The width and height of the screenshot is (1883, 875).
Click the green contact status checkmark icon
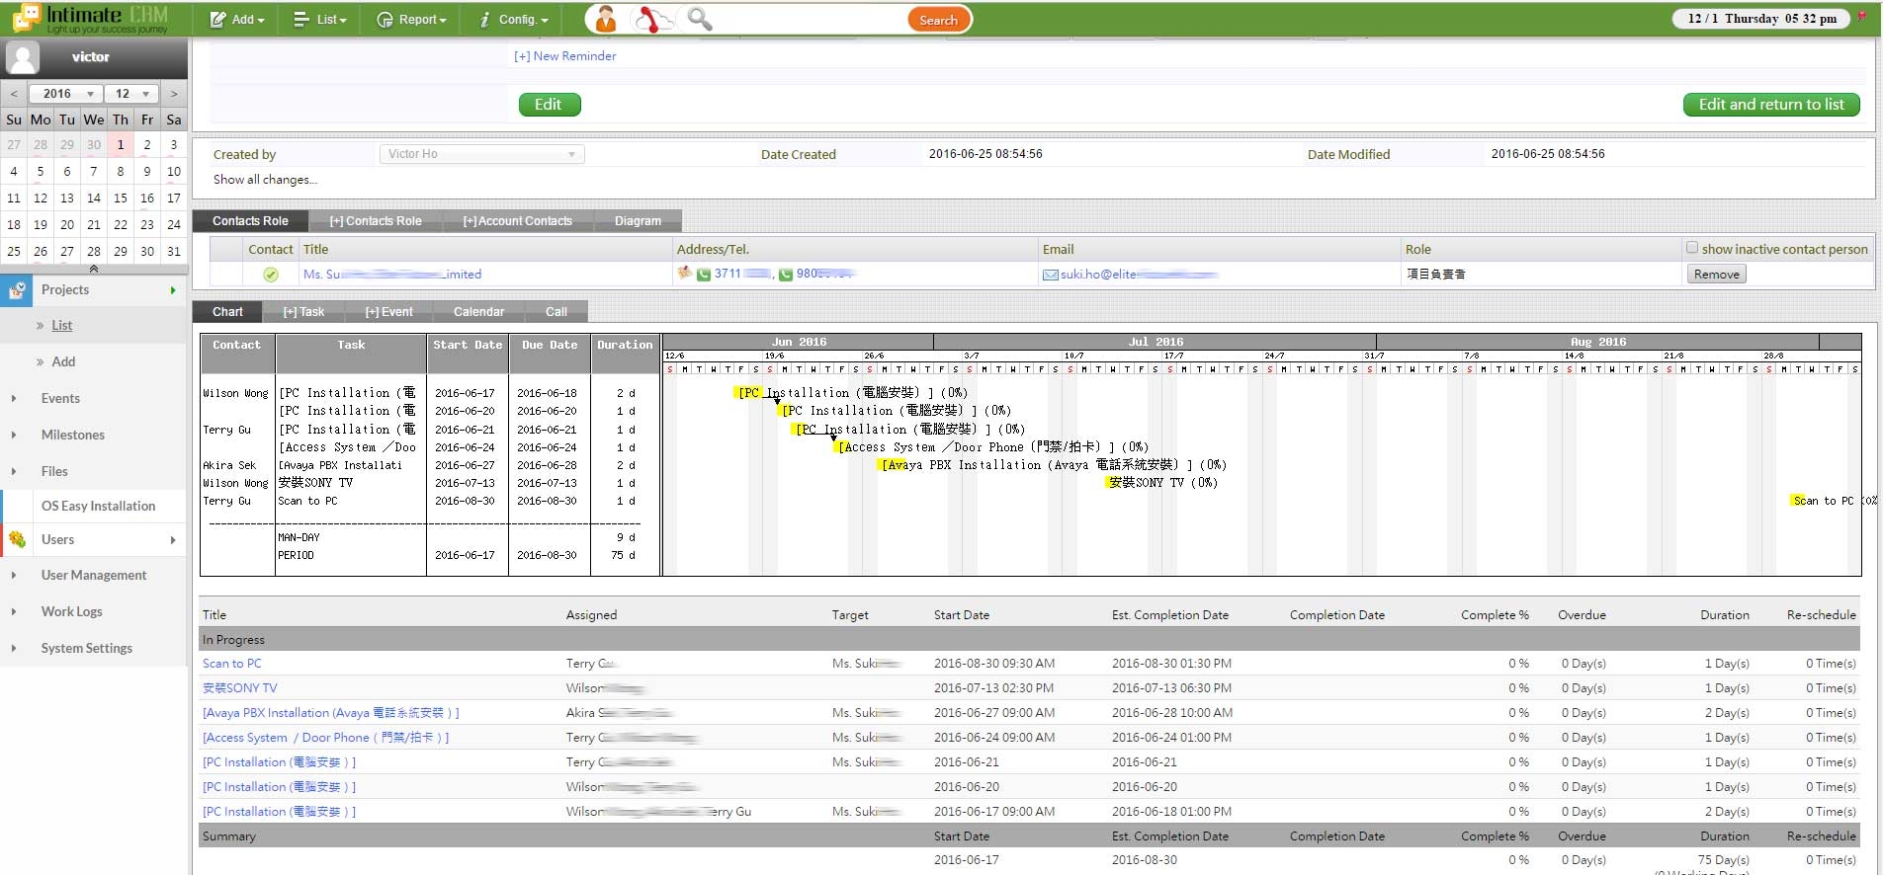point(271,275)
